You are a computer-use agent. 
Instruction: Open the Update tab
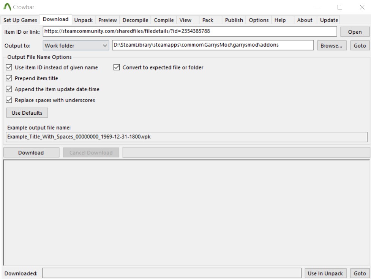(x=329, y=20)
